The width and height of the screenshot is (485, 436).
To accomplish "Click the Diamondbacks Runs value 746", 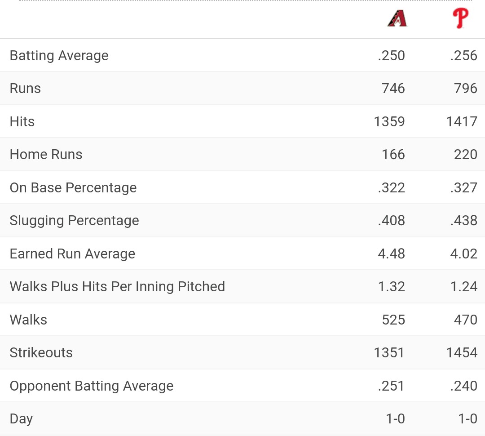I will 393,89.
